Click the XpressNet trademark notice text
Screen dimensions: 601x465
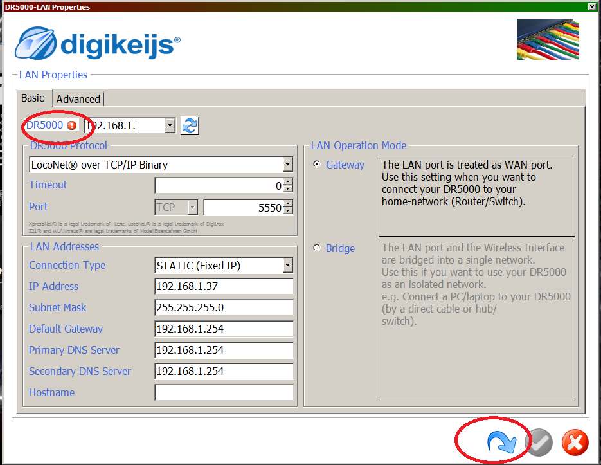tap(127, 227)
